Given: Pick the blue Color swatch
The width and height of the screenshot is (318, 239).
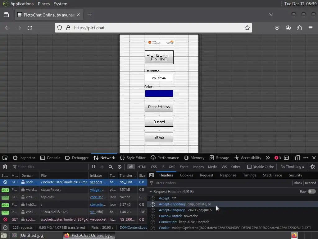Looking at the screenshot, I should pyautogui.click(x=159, y=93).
